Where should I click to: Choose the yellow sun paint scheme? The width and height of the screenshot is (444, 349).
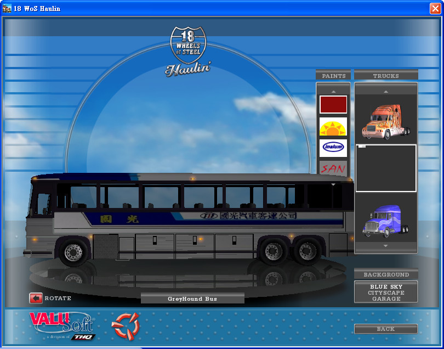point(333,126)
